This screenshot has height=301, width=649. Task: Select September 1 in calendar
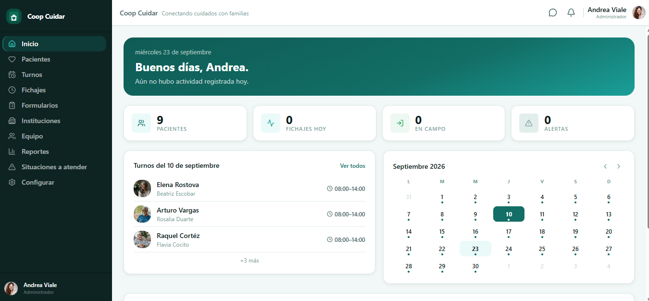442,198
